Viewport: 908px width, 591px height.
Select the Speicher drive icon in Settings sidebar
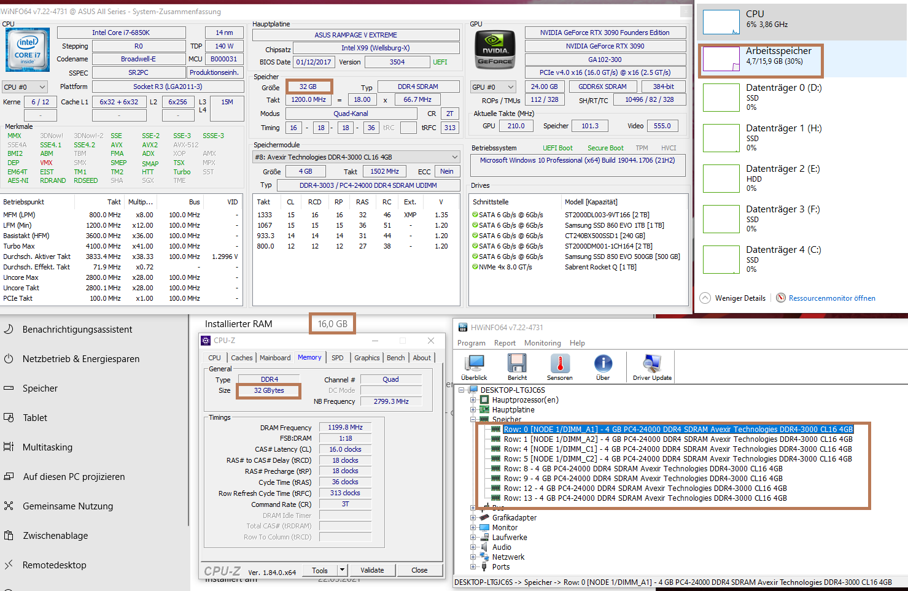tap(9, 388)
